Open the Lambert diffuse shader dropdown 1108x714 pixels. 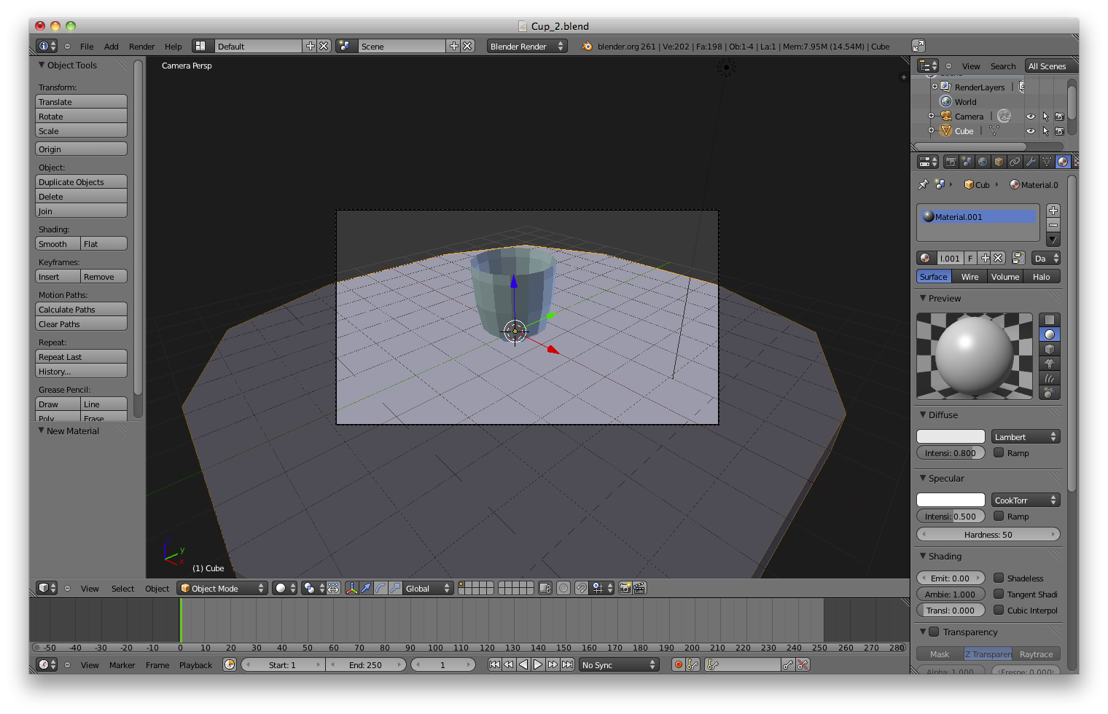pos(1026,436)
